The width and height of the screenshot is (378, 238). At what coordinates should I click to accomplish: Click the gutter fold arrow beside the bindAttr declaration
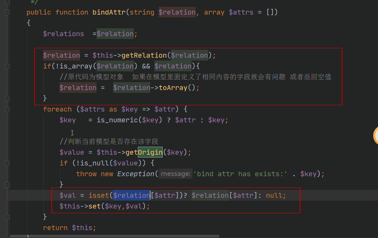coord(6,12)
